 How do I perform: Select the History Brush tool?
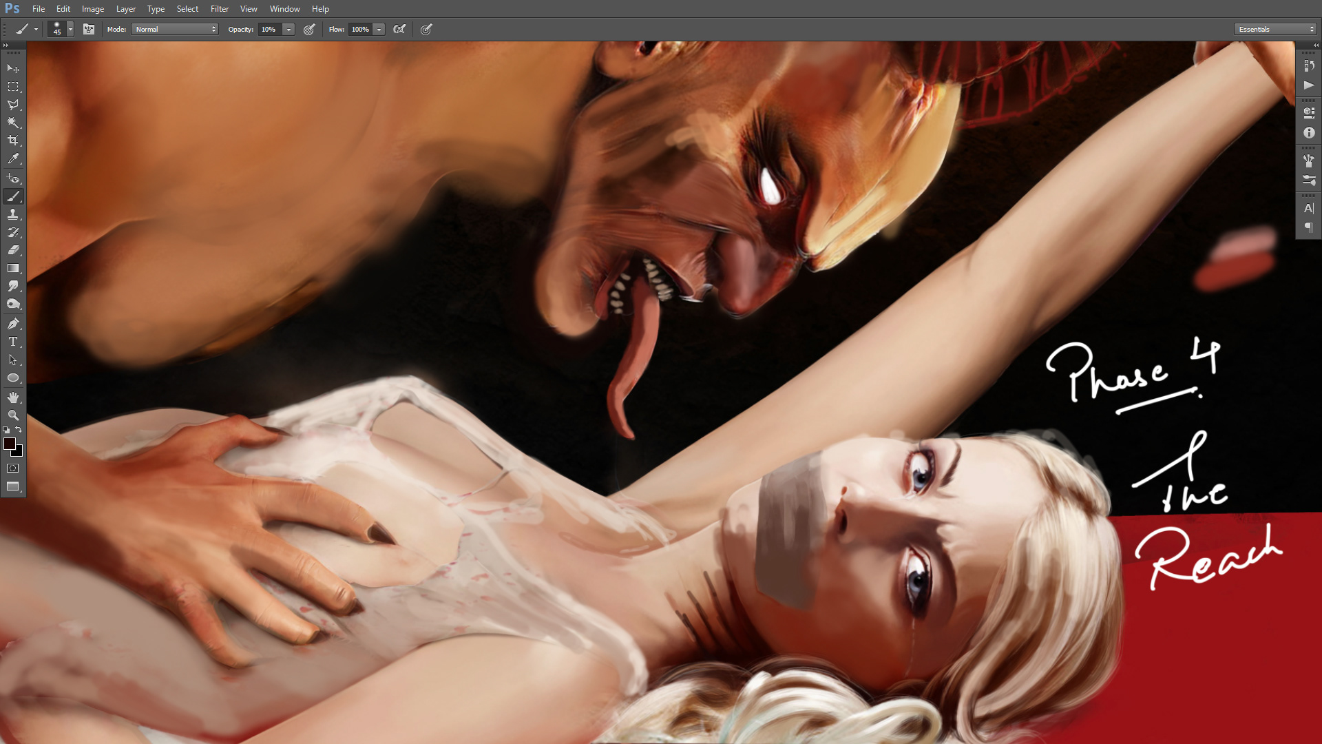13,232
